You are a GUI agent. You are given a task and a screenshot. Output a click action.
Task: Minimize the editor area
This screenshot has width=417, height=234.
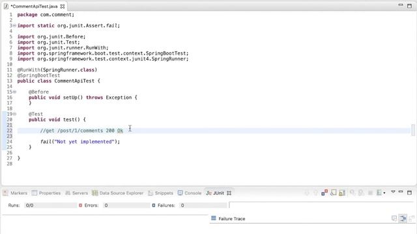pos(401,5)
